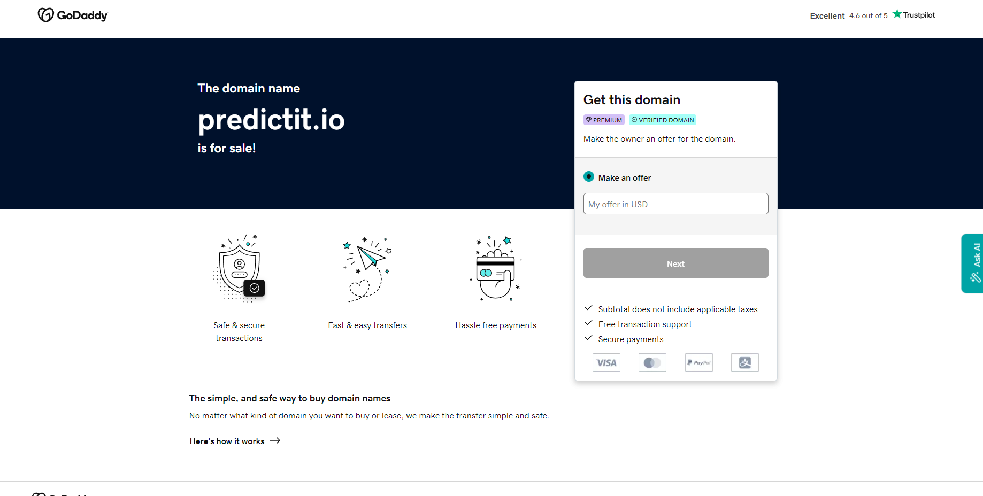Click the Visa payment icon
Screen dimensions: 983x496
(x=606, y=363)
